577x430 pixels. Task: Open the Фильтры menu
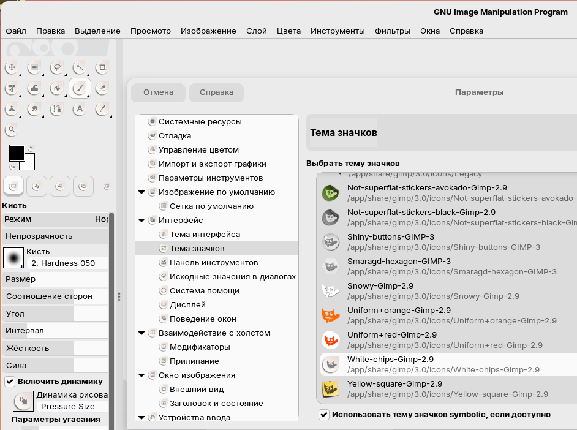click(x=392, y=31)
